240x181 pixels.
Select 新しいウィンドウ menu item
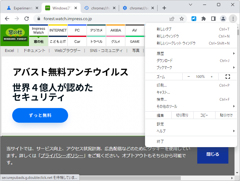click(191, 36)
